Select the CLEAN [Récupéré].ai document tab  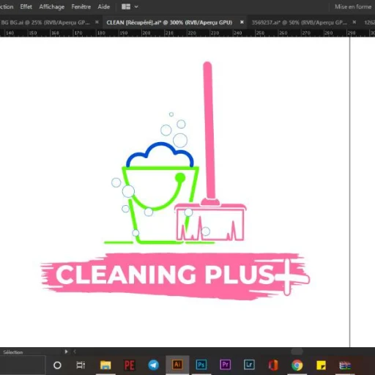point(169,23)
